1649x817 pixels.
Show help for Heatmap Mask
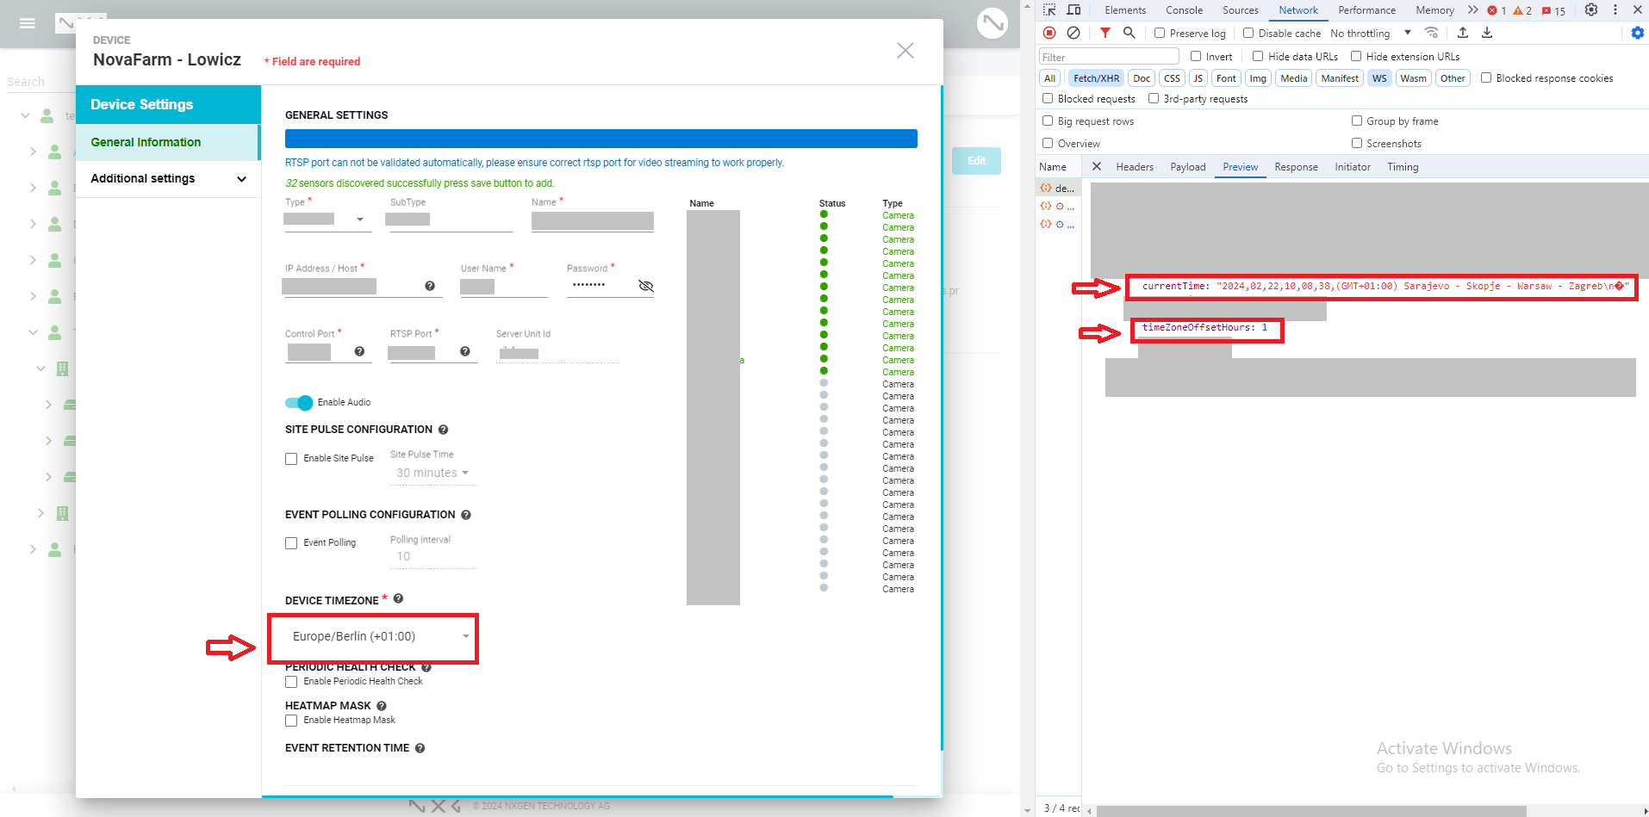tap(382, 706)
